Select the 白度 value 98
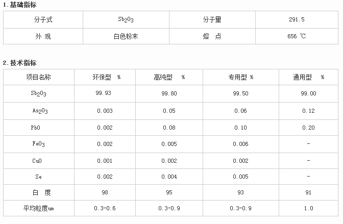The height and width of the screenshot is (224, 343). [x=105, y=192]
